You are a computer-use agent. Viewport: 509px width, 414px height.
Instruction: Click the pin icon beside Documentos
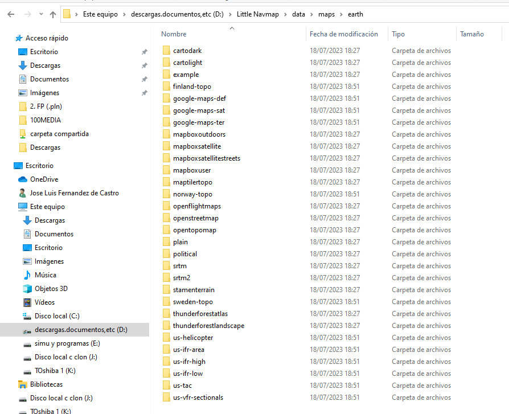145,79
